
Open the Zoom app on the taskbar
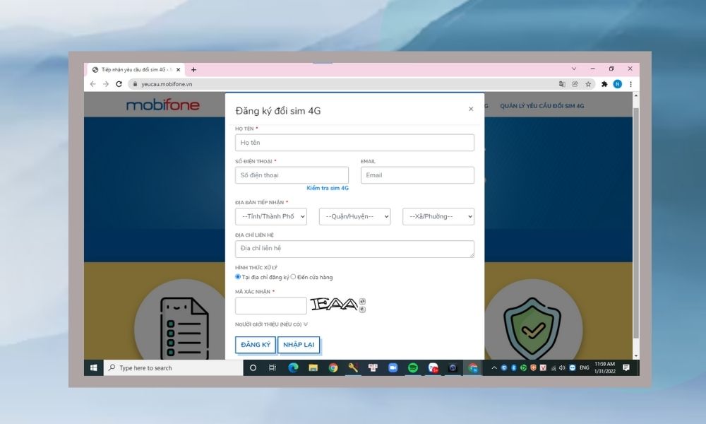(x=393, y=367)
